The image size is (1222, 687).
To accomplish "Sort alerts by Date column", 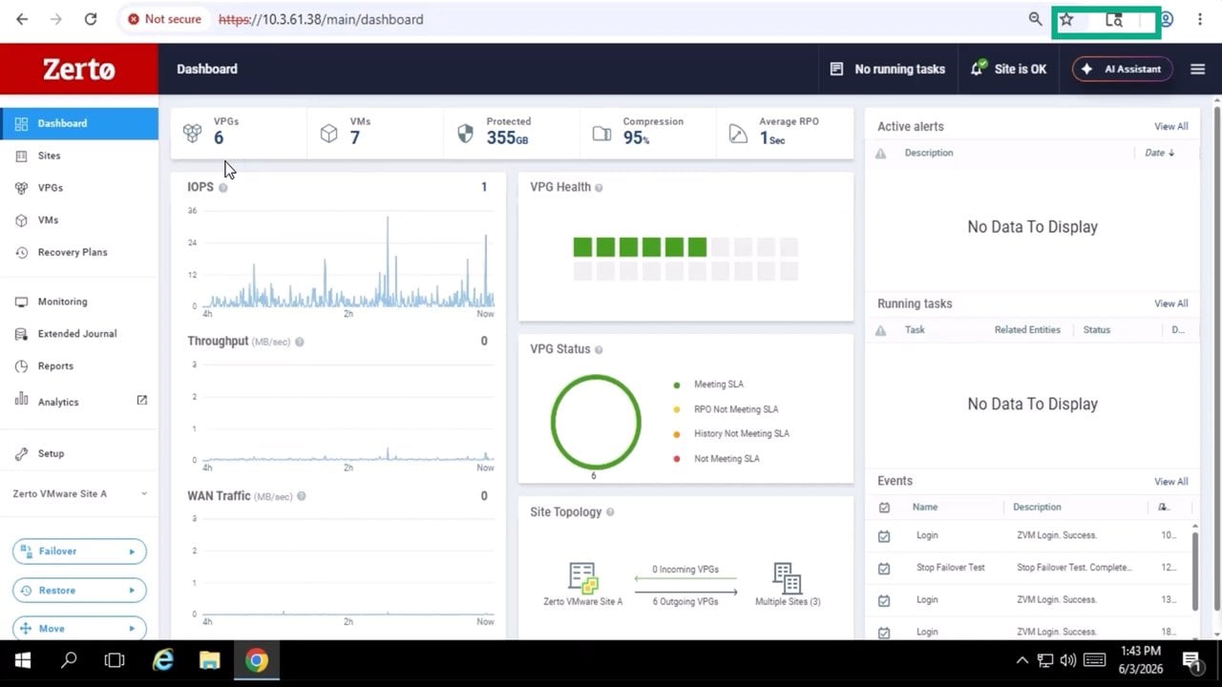I will pos(1159,153).
